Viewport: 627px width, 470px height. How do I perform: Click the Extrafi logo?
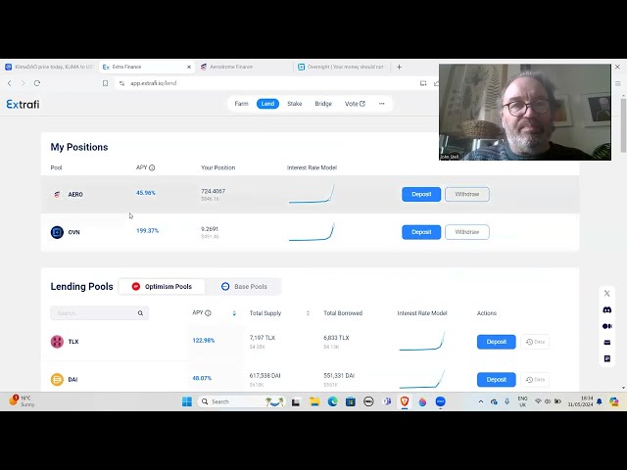click(x=23, y=105)
